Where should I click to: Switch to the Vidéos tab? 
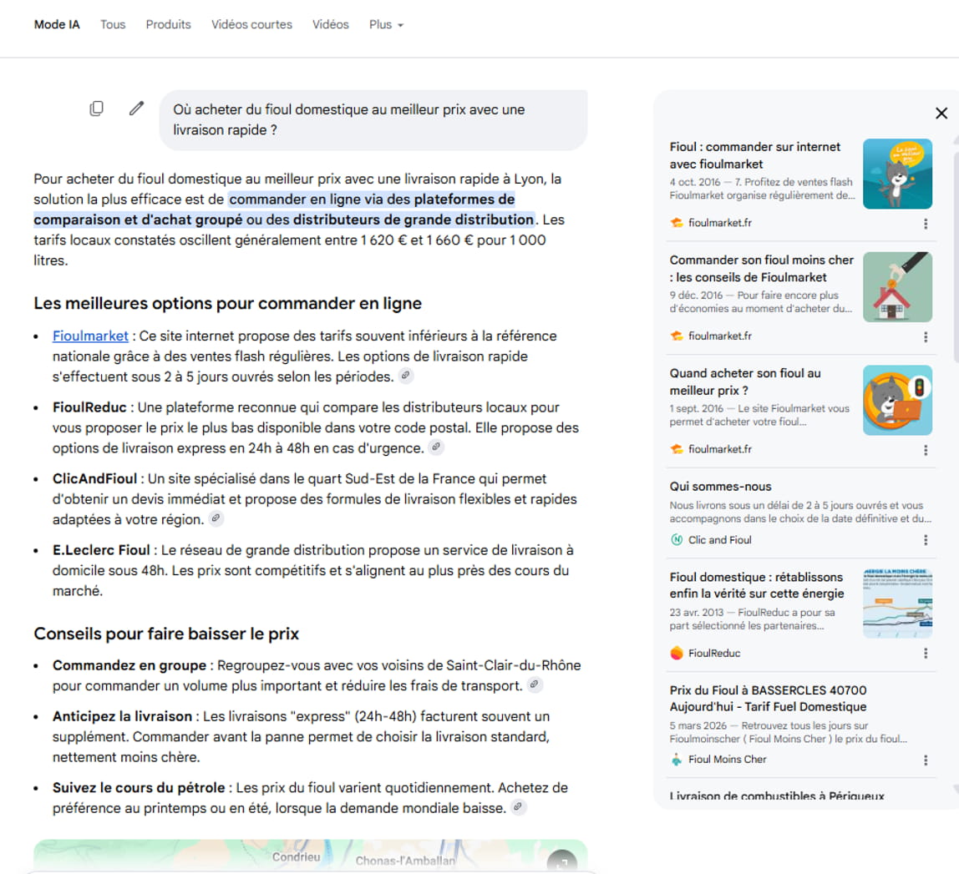tap(330, 24)
